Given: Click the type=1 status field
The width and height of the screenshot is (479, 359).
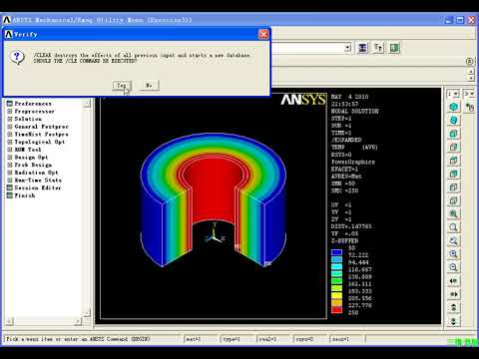Looking at the screenshot, I should [239, 339].
